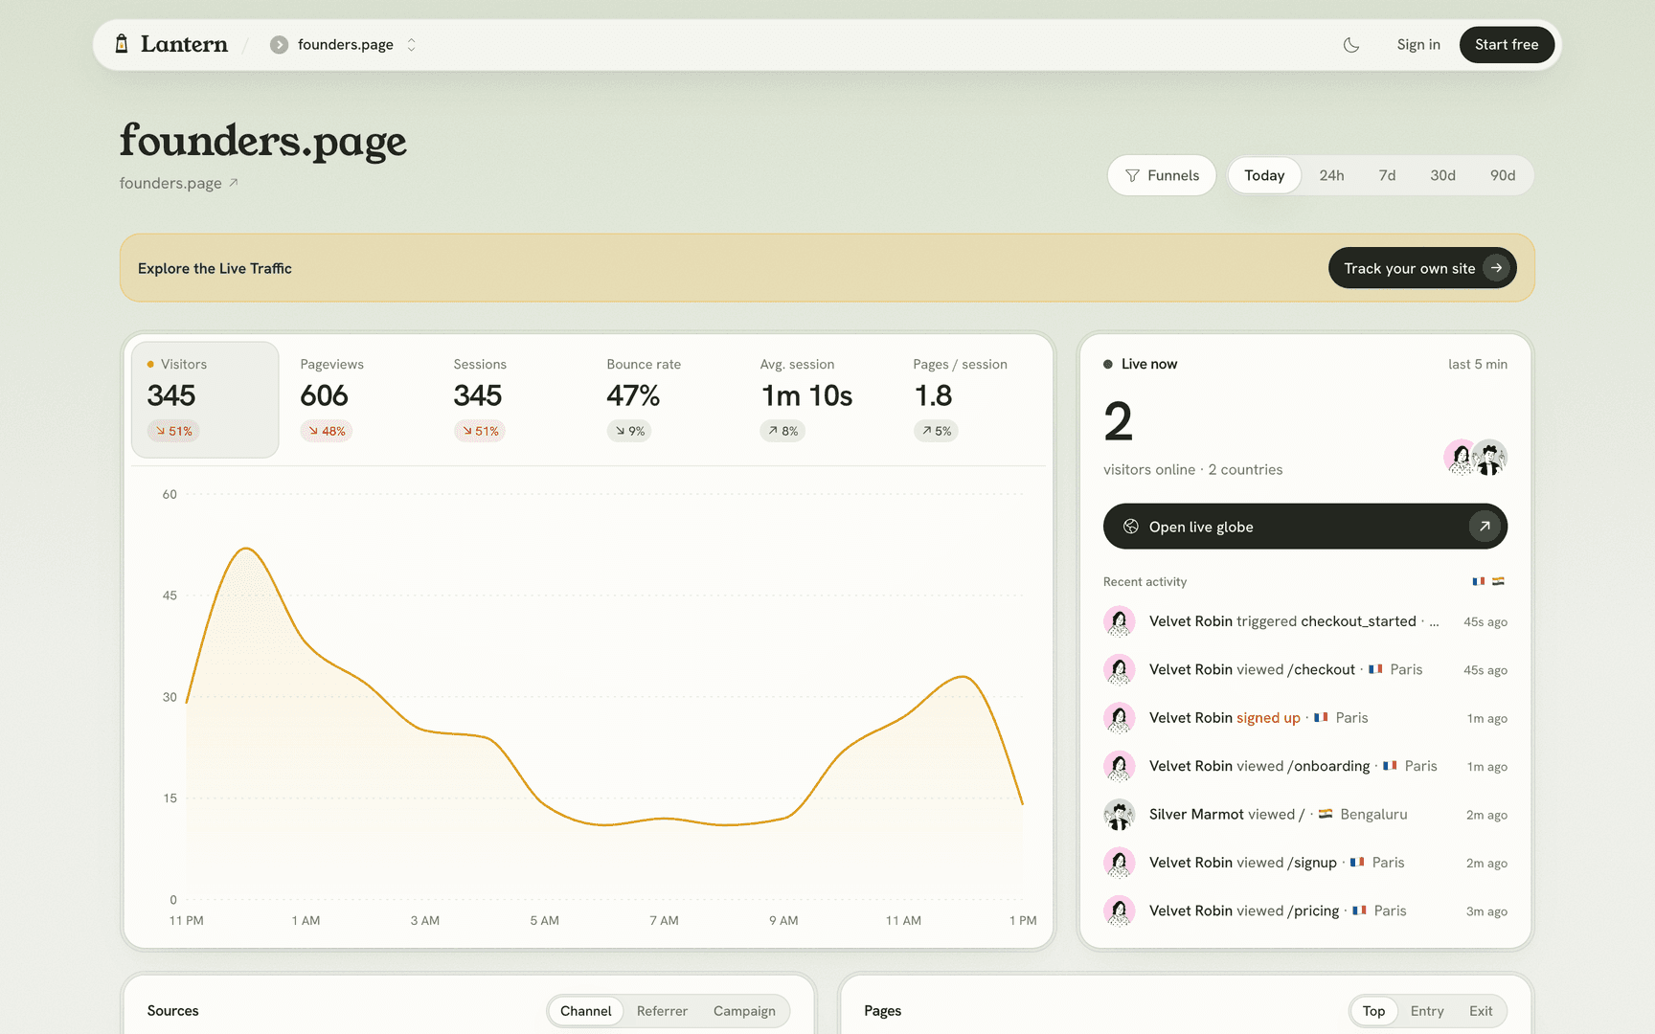The image size is (1655, 1034).
Task: Switch Pages to Entry tab
Action: click(x=1427, y=1011)
